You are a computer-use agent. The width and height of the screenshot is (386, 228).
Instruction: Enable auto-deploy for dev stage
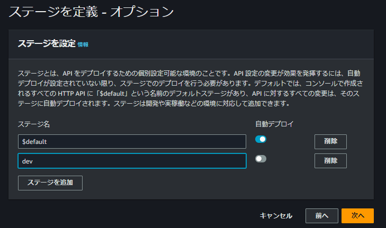(261, 159)
